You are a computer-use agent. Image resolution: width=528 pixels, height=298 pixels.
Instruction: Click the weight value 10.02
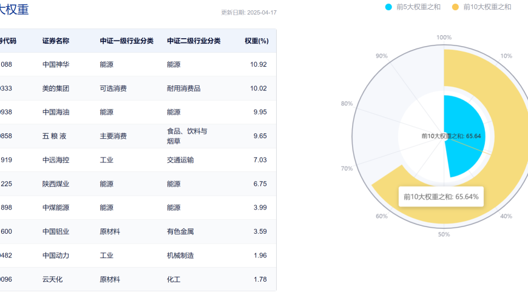coord(259,88)
